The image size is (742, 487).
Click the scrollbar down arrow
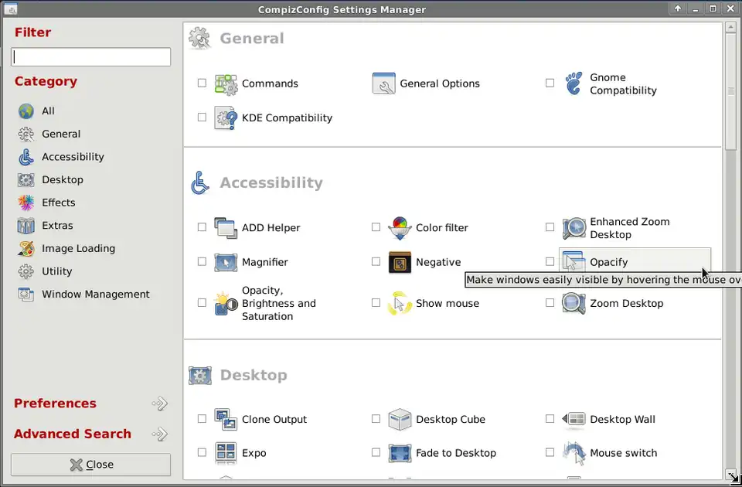(730, 474)
